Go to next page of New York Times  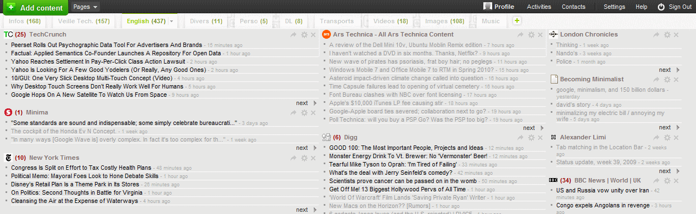click(x=306, y=210)
